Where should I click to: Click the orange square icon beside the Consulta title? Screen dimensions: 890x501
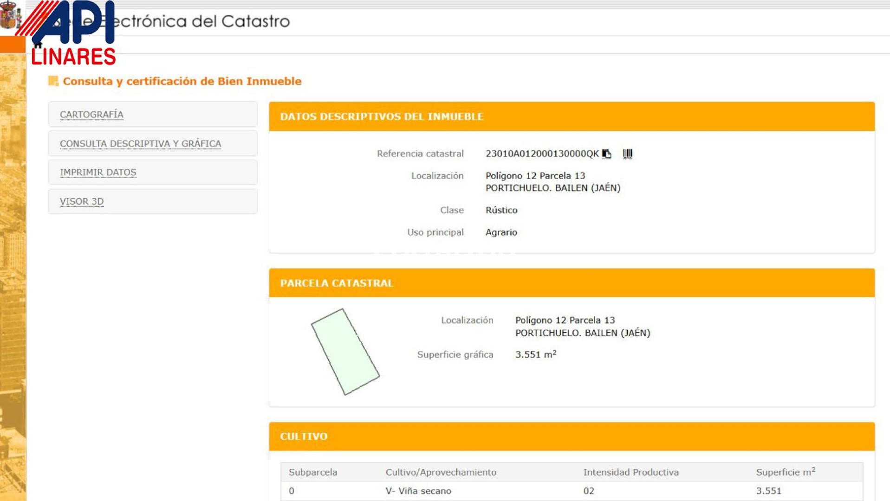(53, 81)
